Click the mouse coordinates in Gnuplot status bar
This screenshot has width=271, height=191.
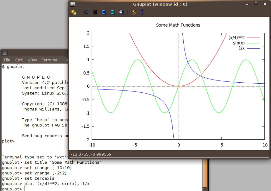(91, 154)
